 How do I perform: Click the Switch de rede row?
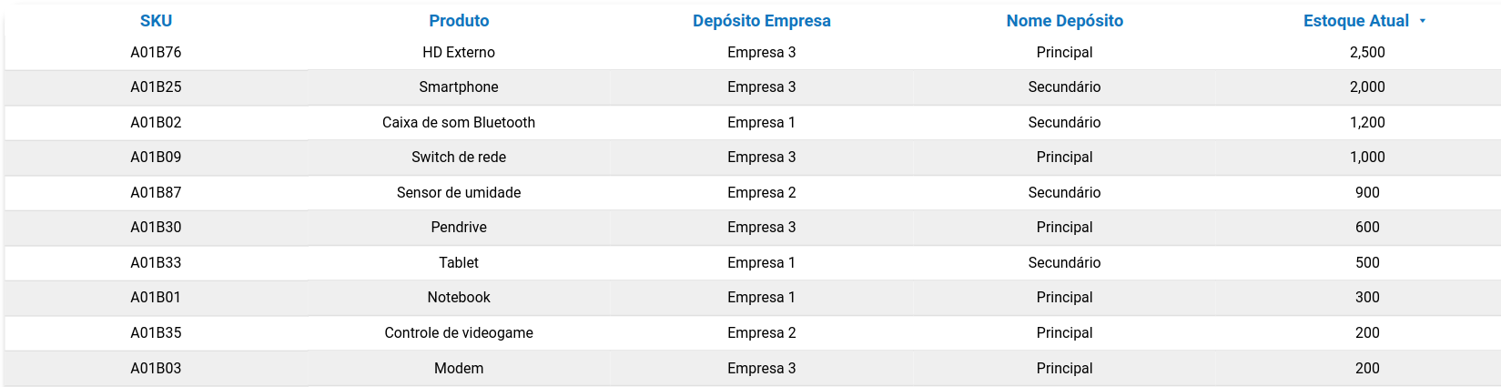point(459,158)
